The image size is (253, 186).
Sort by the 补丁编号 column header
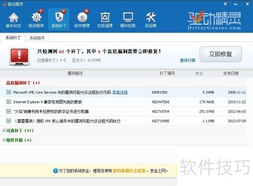167,73
